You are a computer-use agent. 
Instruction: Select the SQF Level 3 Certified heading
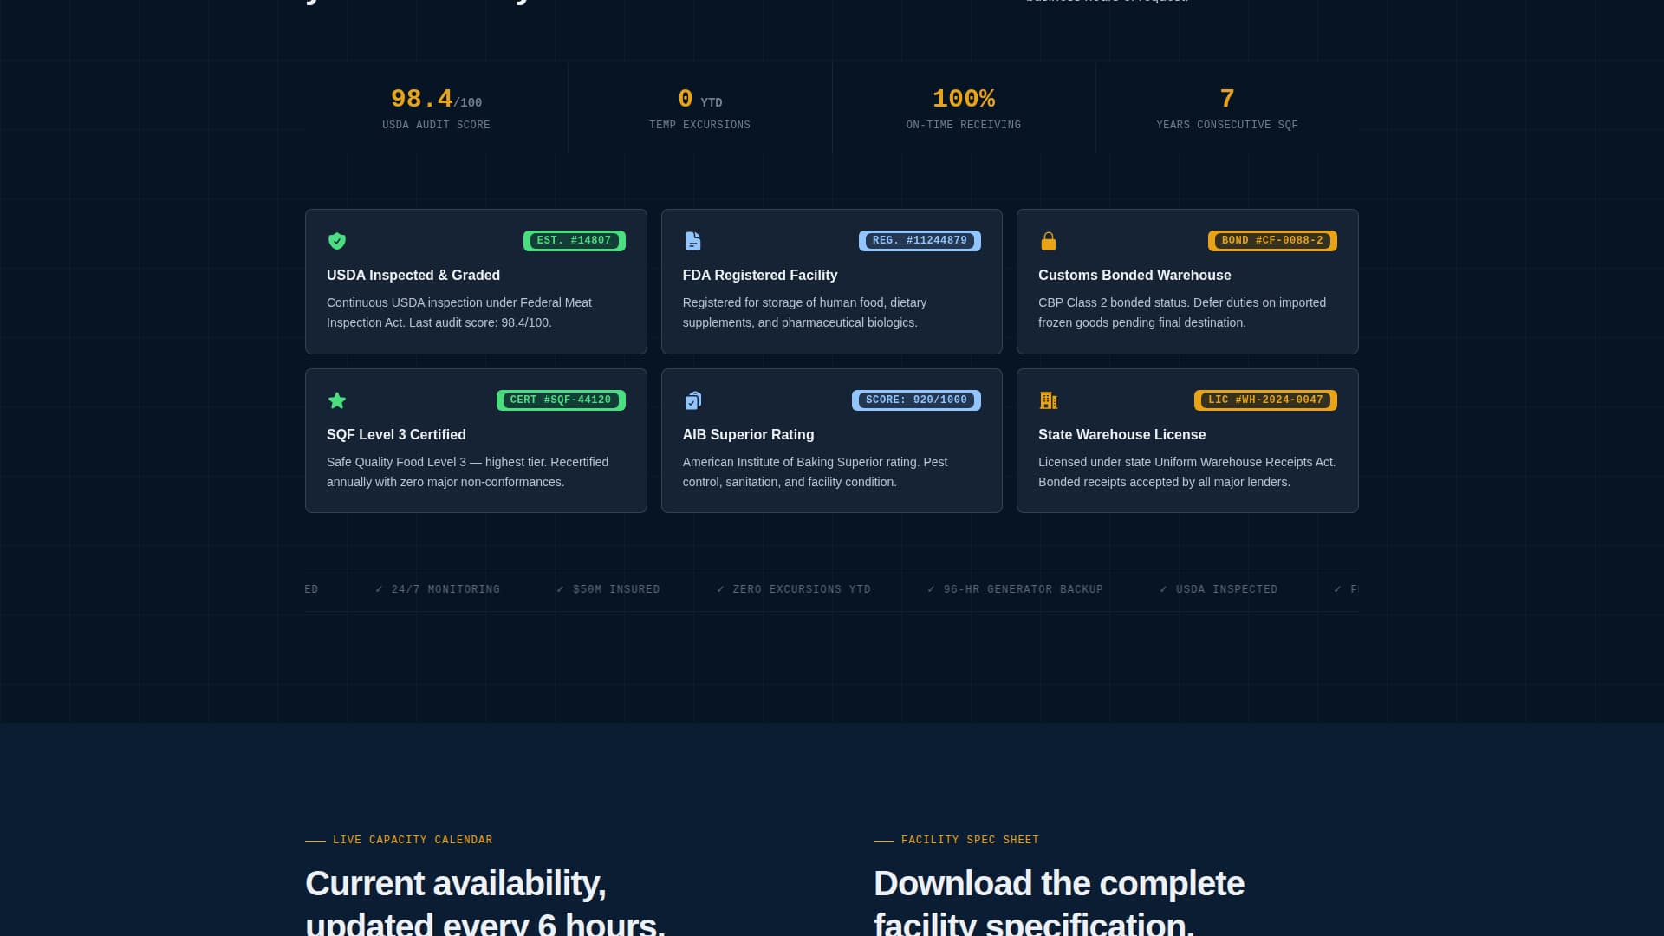click(x=396, y=435)
